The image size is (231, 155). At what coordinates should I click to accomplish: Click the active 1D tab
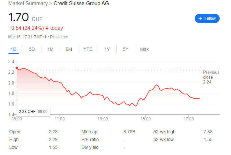[14, 49]
